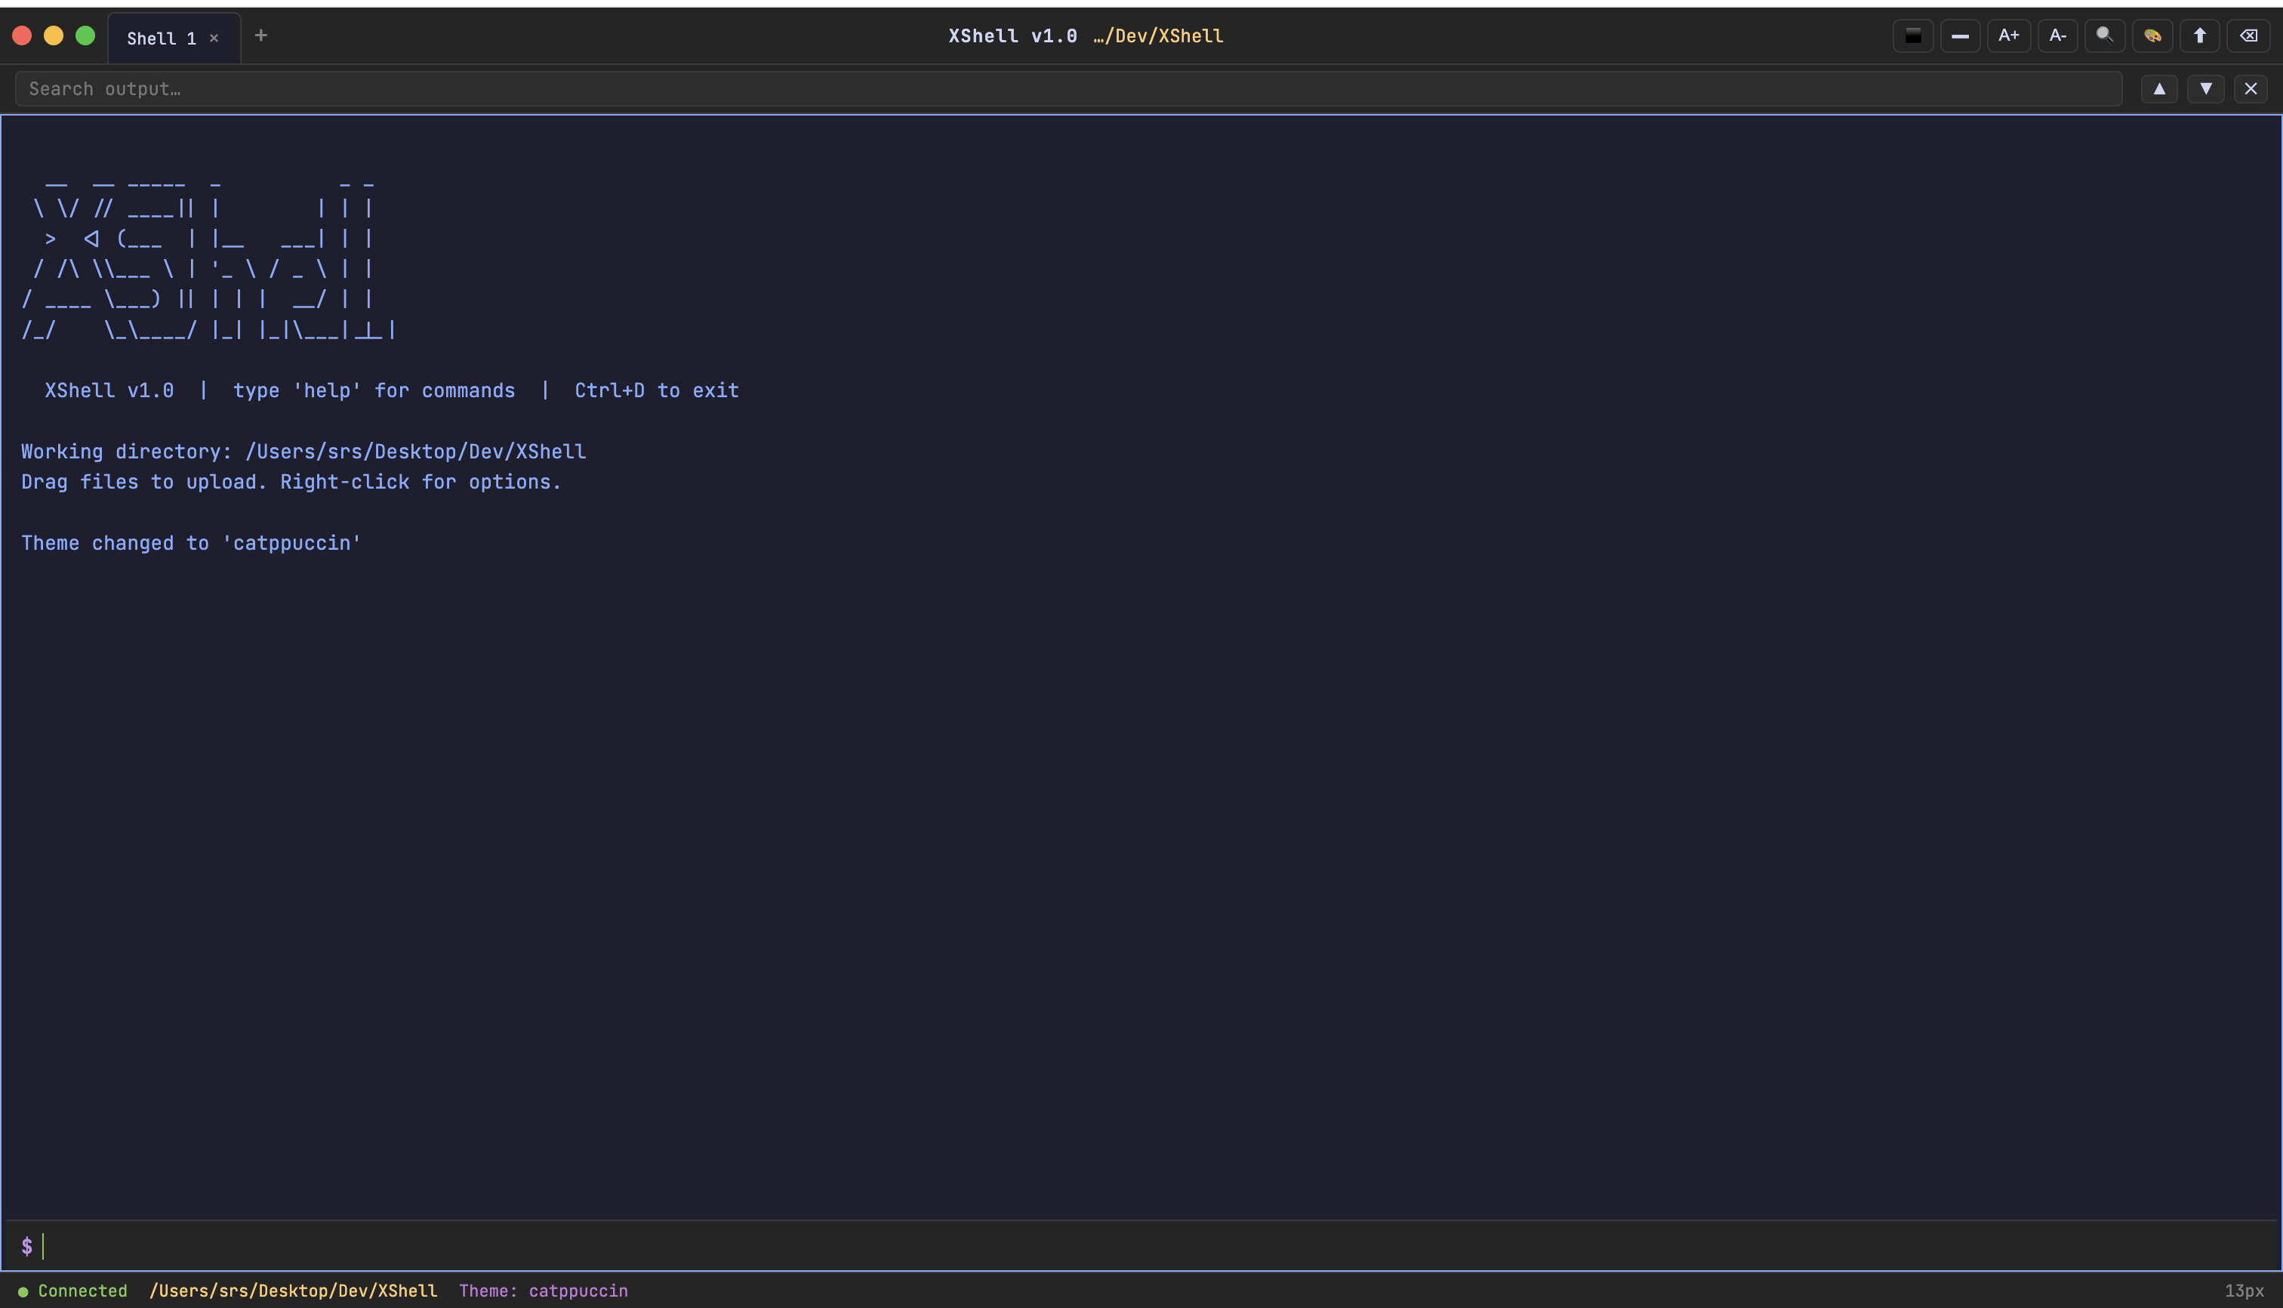Close the Shell 1 tab
This screenshot has width=2283, height=1308.
pyautogui.click(x=214, y=38)
